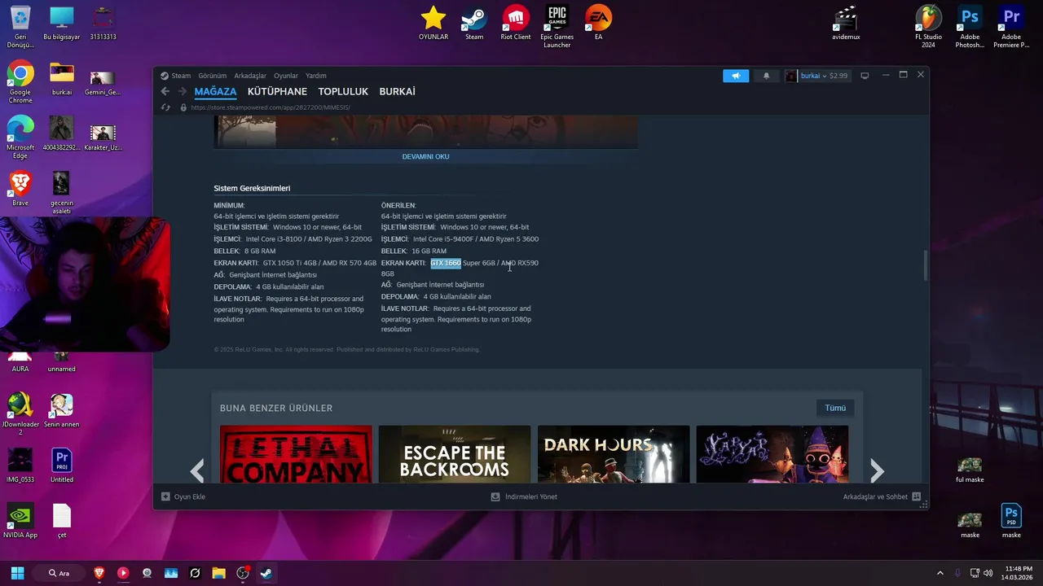The image size is (1043, 586).
Task: Open the Steam desktop shortcut
Action: click(474, 23)
